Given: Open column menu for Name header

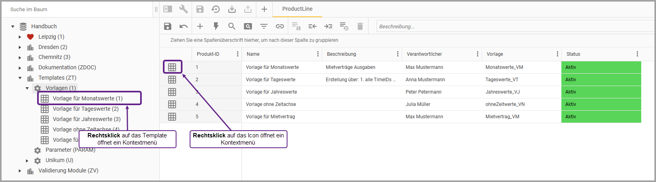Looking at the screenshot, I should click(x=318, y=54).
